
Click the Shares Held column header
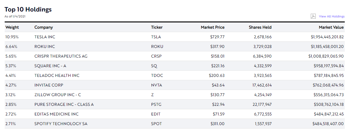tap(260, 27)
